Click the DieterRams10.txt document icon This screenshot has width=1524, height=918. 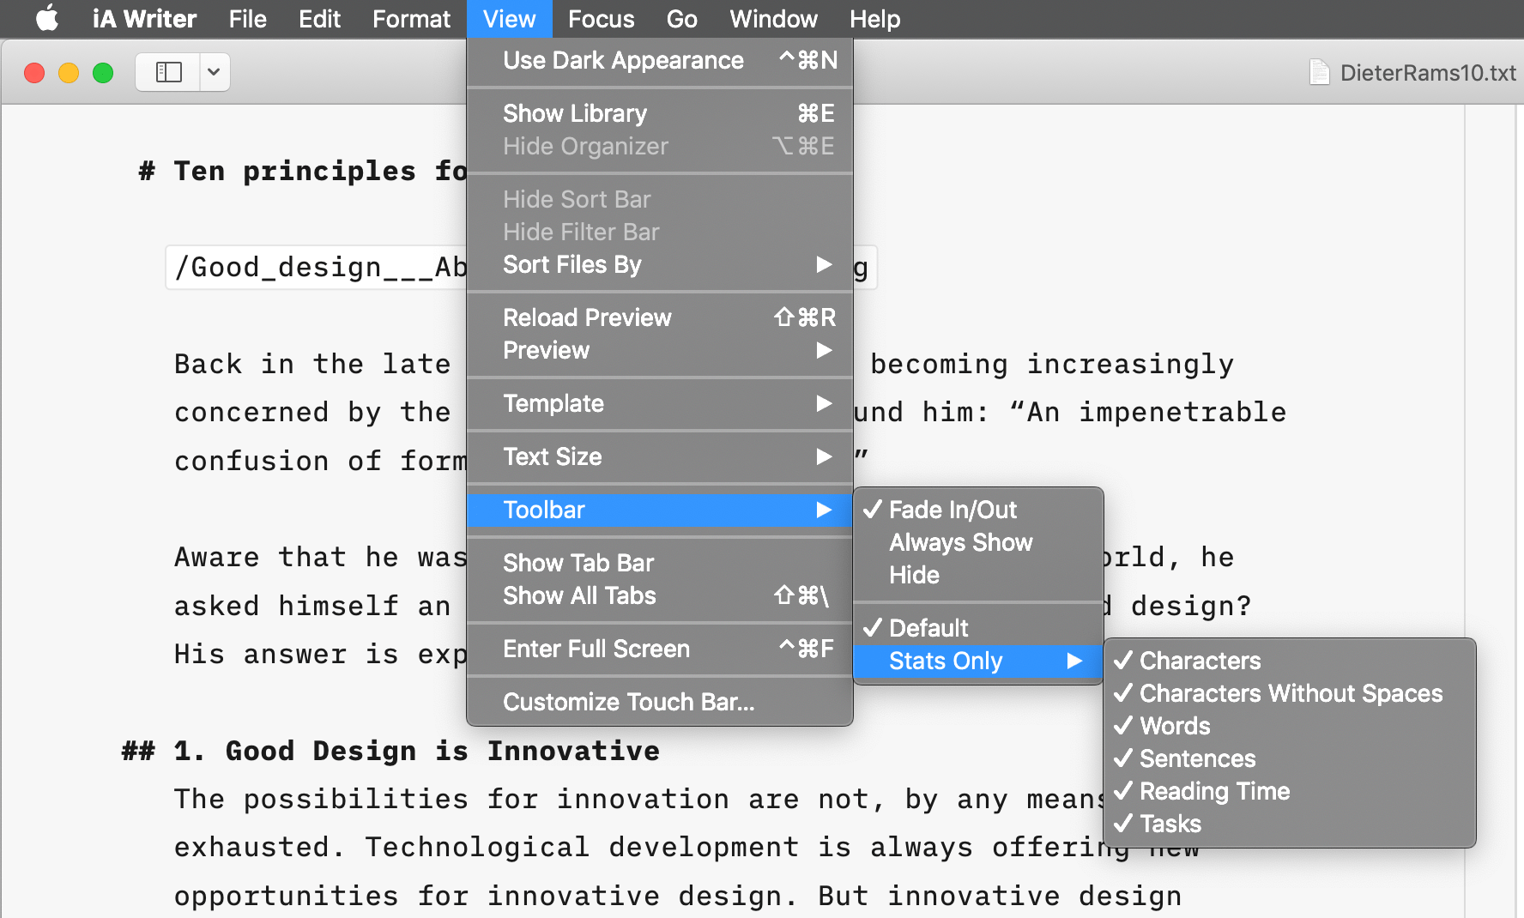[x=1319, y=72]
